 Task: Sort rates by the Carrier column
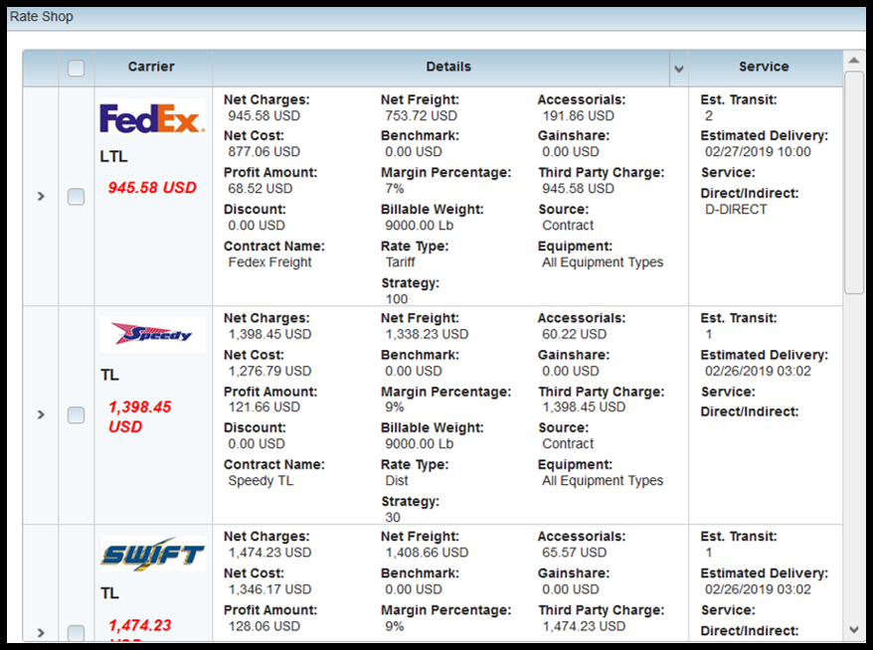151,67
